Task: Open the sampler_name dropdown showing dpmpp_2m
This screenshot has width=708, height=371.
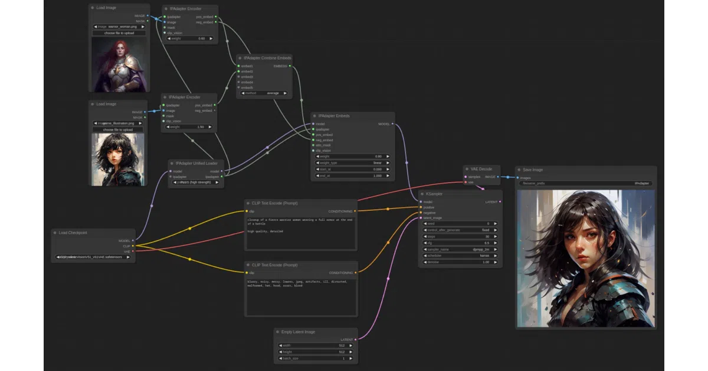Action: 460,250
